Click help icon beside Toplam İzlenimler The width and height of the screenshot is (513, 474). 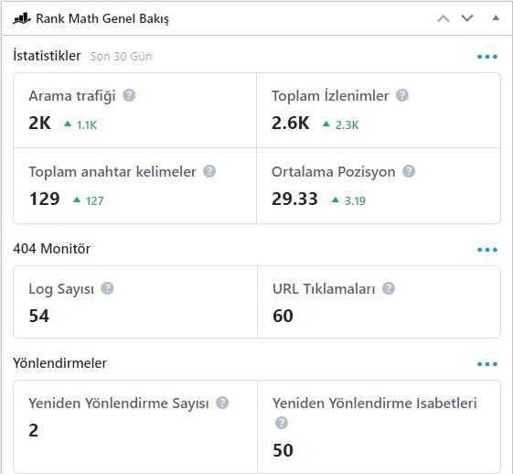click(402, 95)
